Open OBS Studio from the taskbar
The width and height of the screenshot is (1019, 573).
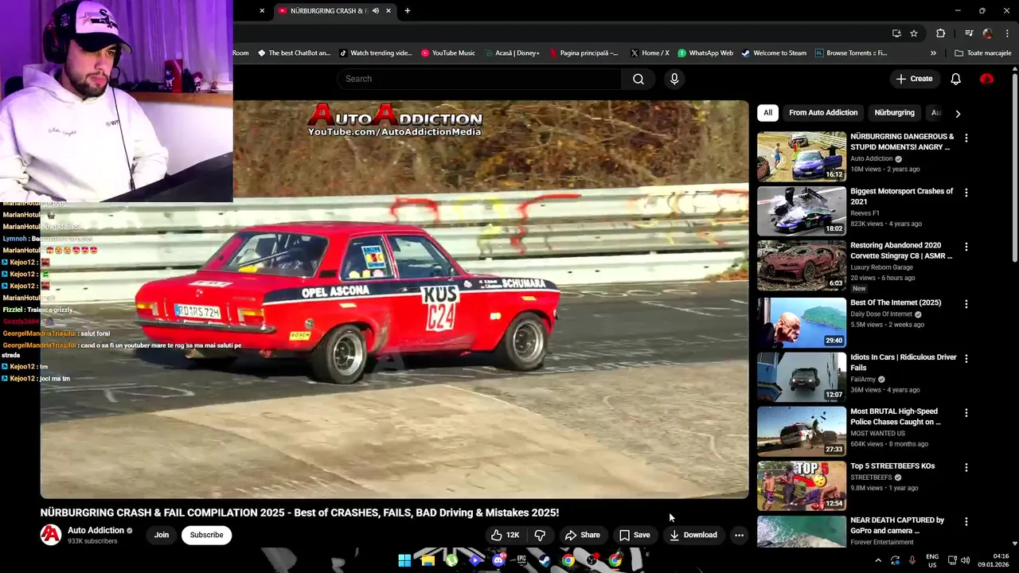[591, 560]
